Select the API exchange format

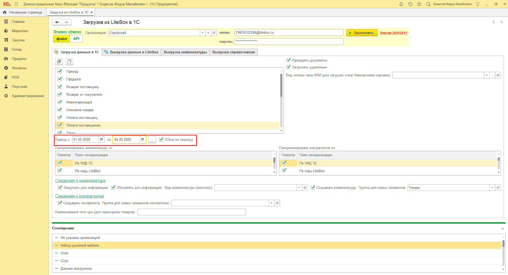tap(76, 39)
